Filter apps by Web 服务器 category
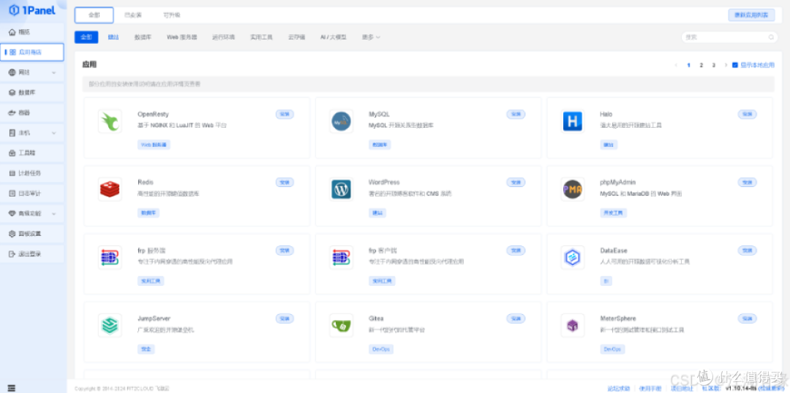The width and height of the screenshot is (790, 393). [181, 37]
